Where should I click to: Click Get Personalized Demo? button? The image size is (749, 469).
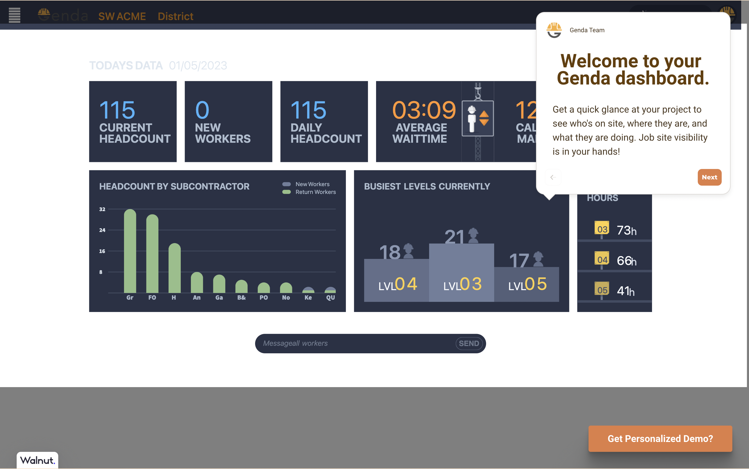660,438
